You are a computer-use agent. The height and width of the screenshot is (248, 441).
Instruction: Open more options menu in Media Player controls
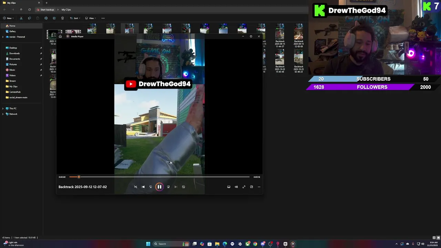[259, 187]
